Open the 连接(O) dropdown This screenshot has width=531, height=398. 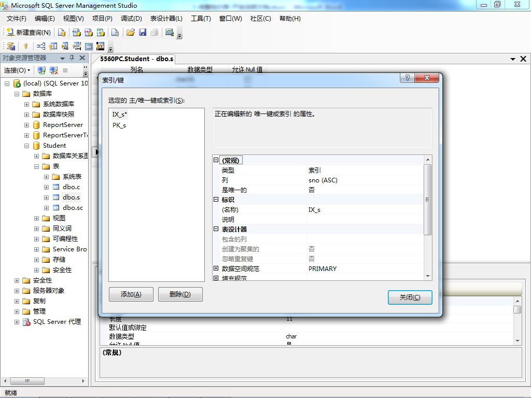tap(17, 70)
